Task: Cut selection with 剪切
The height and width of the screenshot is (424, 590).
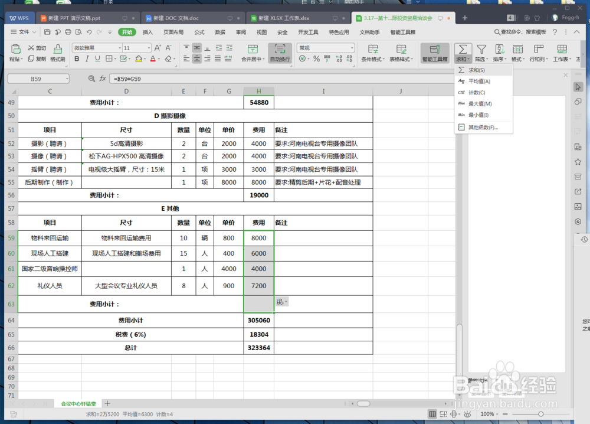Action: (37, 48)
